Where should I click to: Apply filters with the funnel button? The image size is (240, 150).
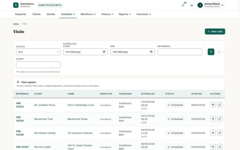211,52
